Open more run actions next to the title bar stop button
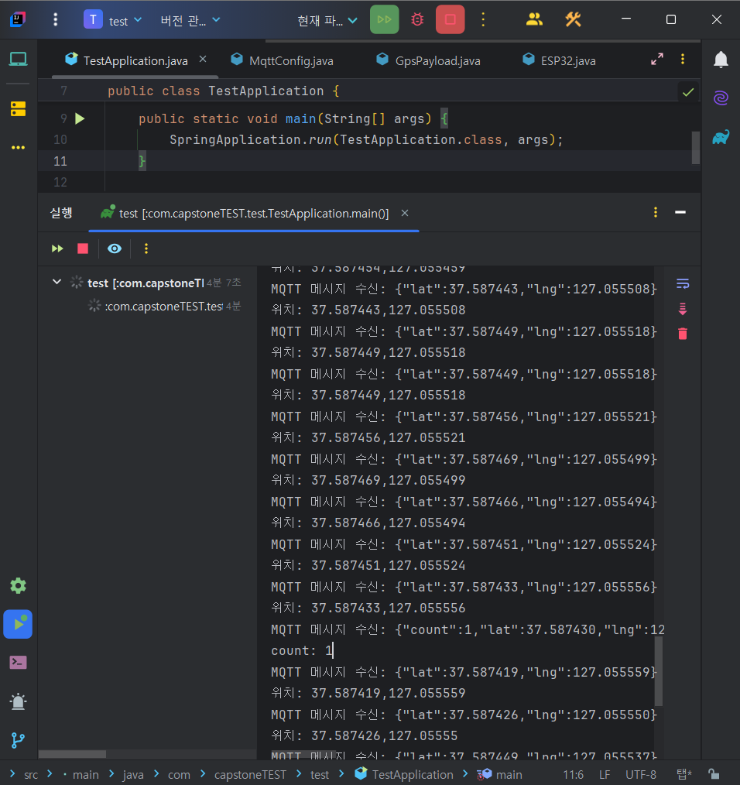This screenshot has height=785, width=740. click(483, 19)
